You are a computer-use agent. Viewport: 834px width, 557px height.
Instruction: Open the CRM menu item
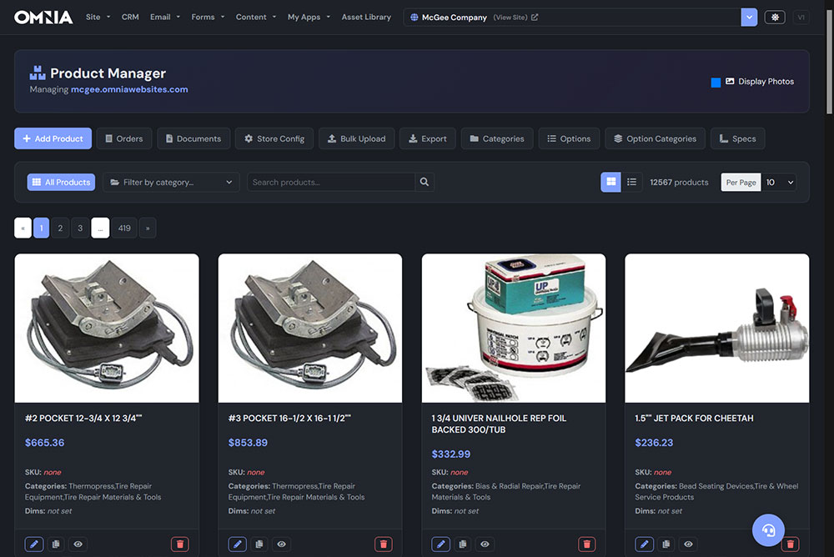[x=130, y=17]
